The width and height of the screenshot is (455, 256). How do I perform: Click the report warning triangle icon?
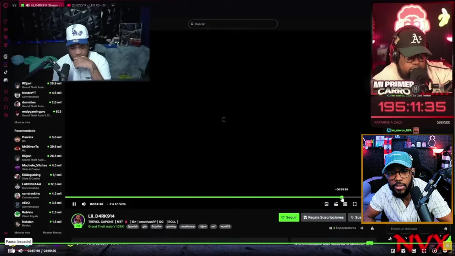click(372, 228)
